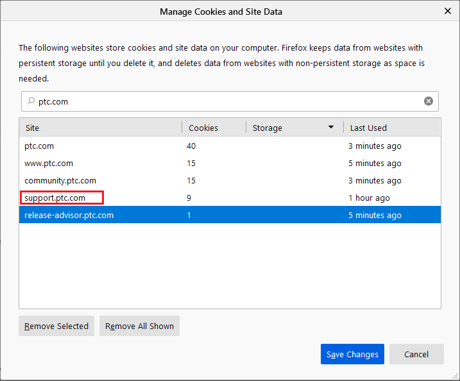460x381 pixels.
Task: Click the magnifier icon in search box
Action: click(x=30, y=101)
